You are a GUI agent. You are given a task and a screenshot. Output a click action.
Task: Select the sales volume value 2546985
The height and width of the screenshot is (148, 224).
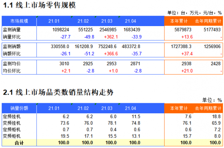108,30
